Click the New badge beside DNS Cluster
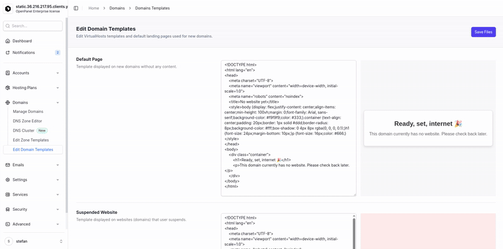Image resolution: width=503 pixels, height=249 pixels. coord(42,130)
